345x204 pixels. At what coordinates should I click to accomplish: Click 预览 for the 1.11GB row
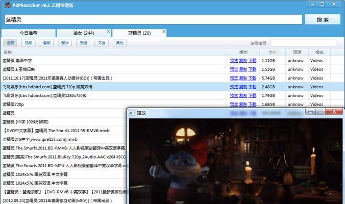(x=234, y=61)
